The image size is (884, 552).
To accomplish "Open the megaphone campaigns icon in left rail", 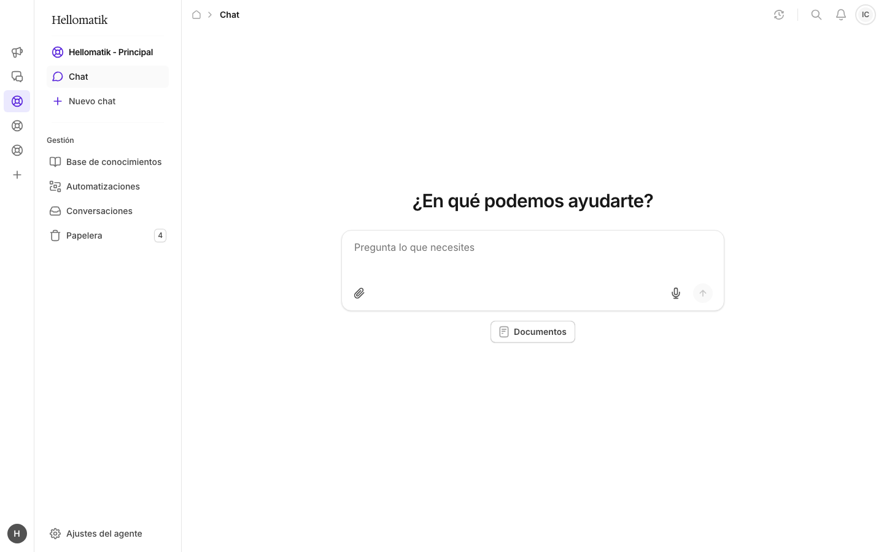I will [x=17, y=52].
